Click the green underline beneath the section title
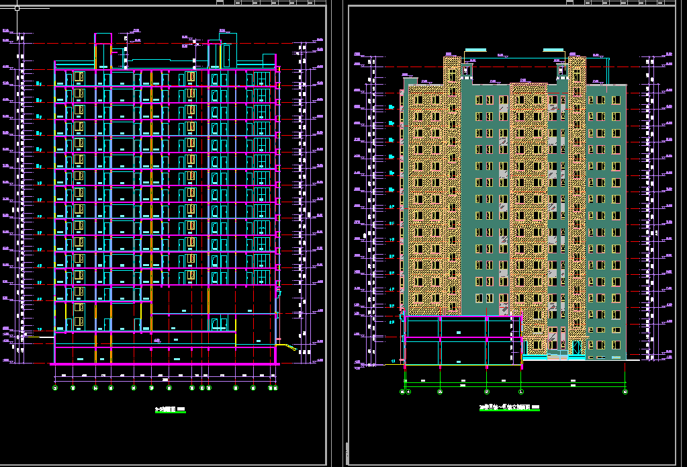The height and width of the screenshot is (467, 687). click(x=169, y=412)
